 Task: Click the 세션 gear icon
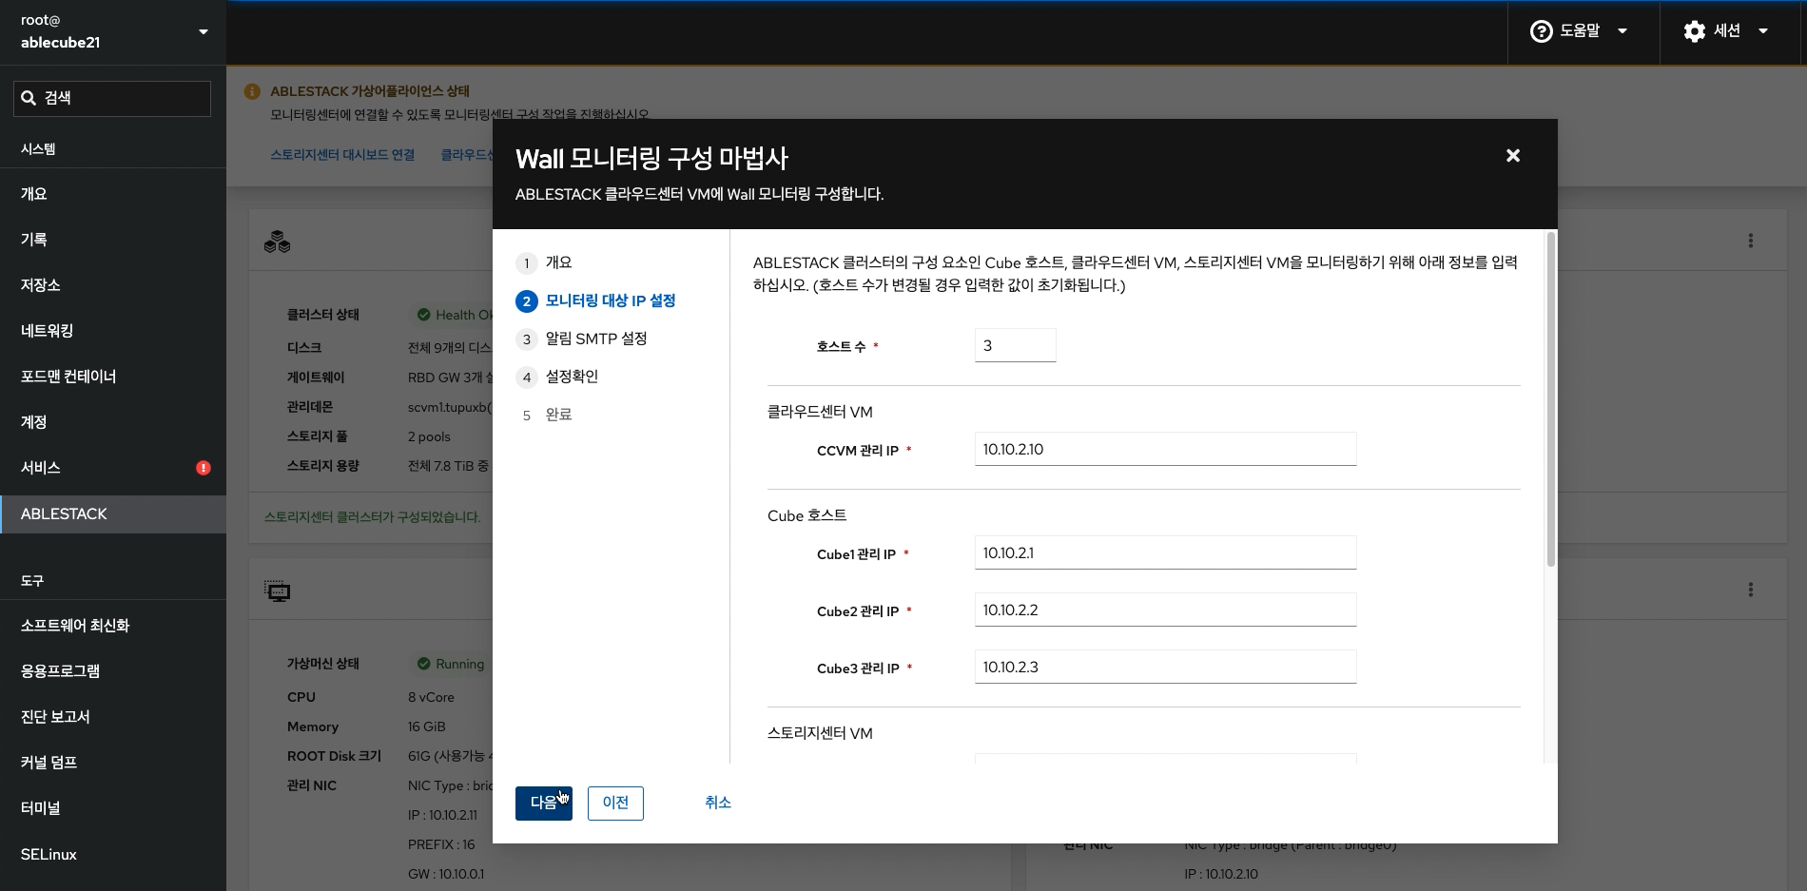coord(1694,31)
